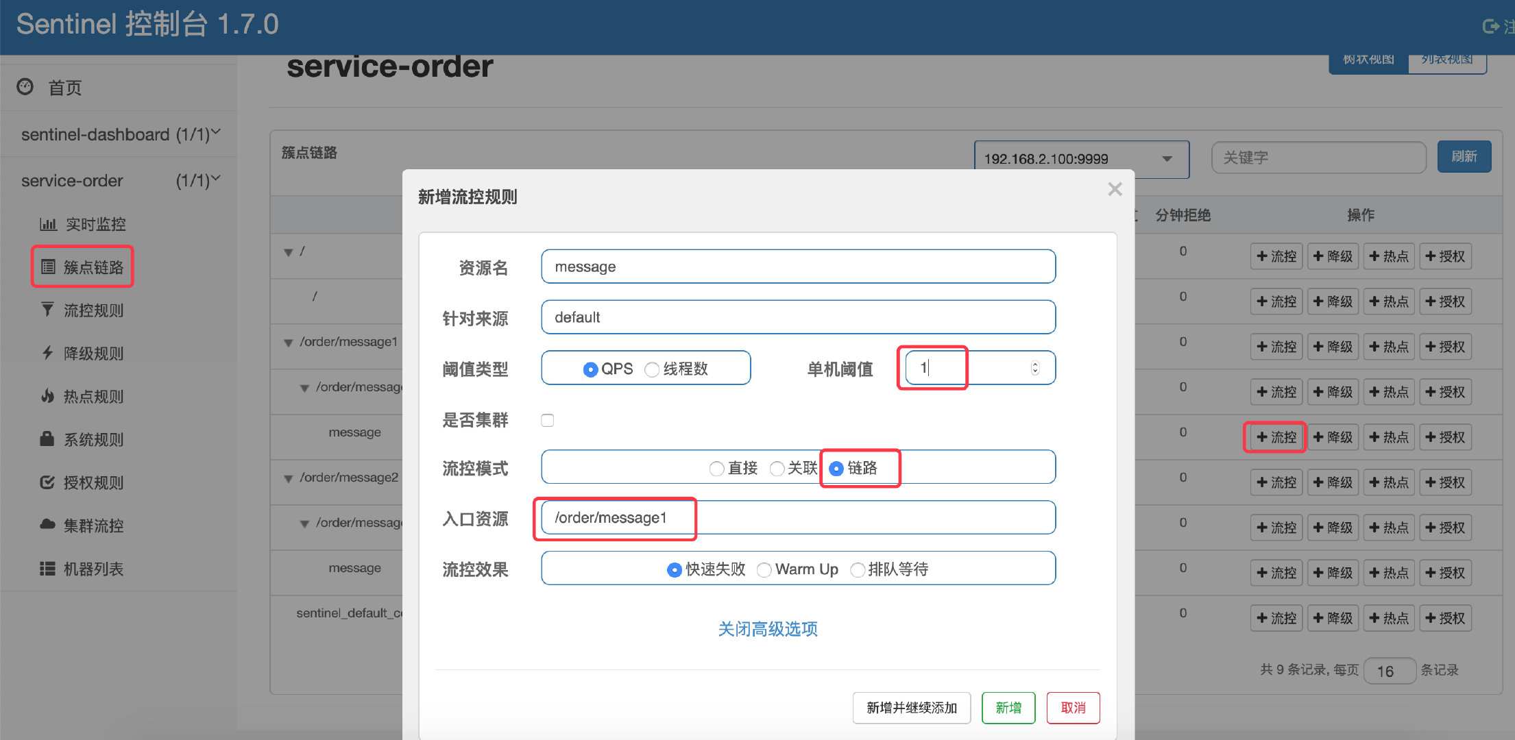The width and height of the screenshot is (1515, 740).
Task: Switch to 列表视图 tab
Action: (1447, 61)
